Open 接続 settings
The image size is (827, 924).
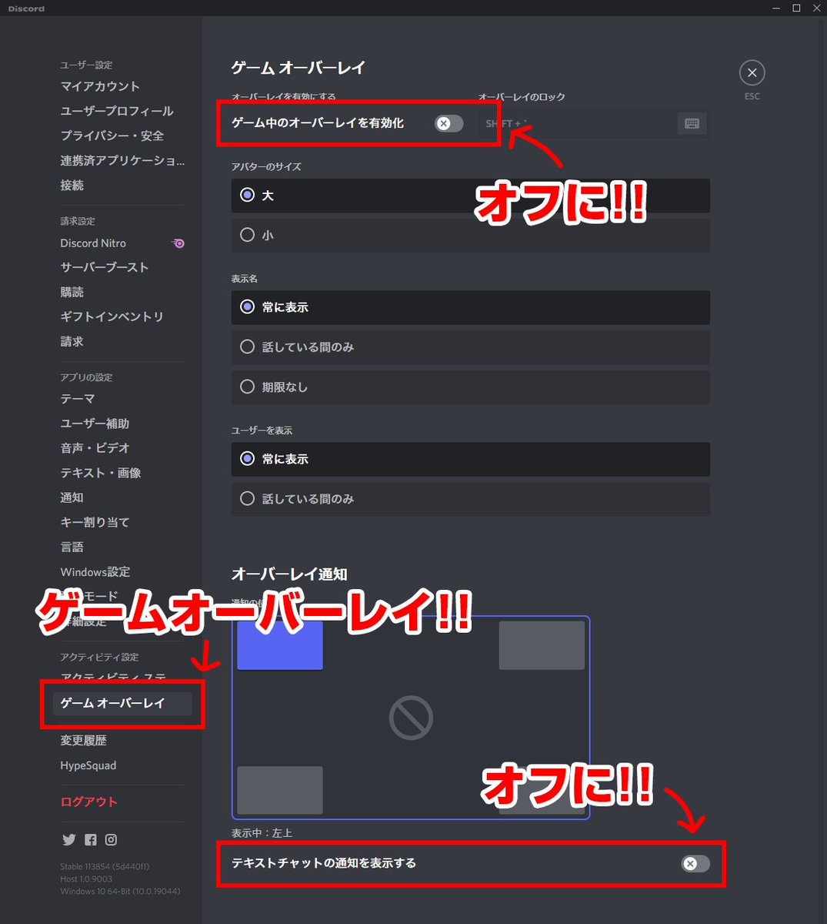coord(72,186)
